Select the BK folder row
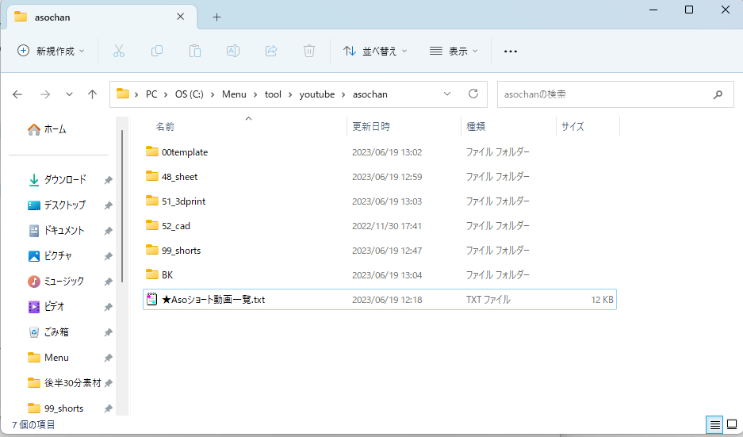Image resolution: width=743 pixels, height=437 pixels. (380, 275)
